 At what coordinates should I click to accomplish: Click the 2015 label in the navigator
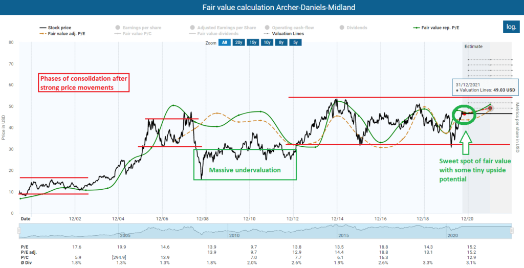click(343, 236)
